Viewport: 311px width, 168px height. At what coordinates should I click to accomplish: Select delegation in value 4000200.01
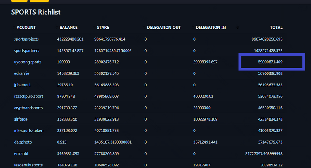click(x=203, y=97)
